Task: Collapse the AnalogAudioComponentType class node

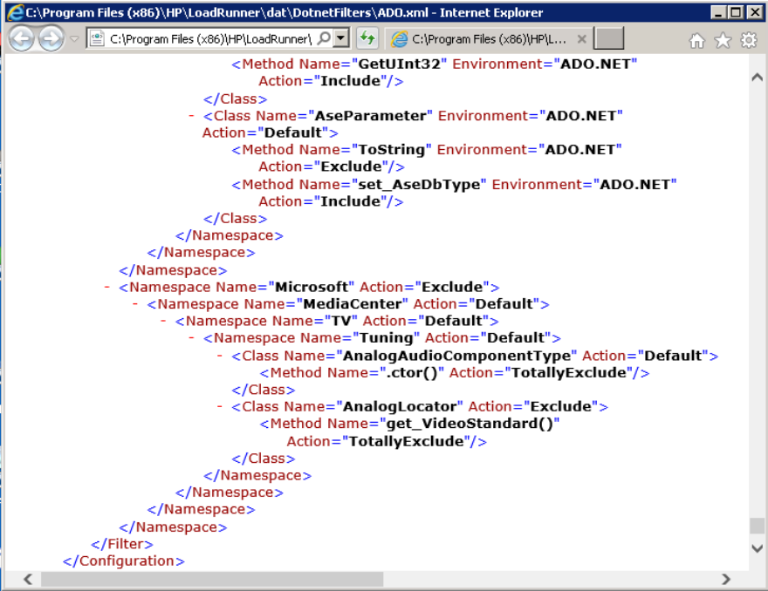Action: (219, 356)
